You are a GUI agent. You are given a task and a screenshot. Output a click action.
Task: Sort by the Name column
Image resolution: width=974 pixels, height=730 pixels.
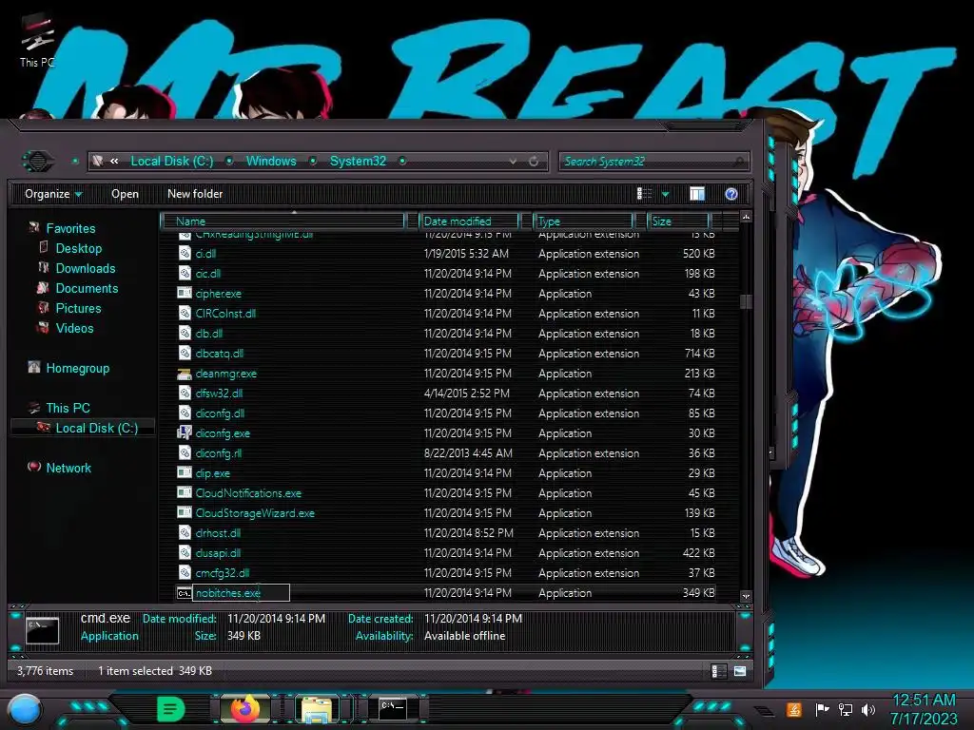coord(283,221)
